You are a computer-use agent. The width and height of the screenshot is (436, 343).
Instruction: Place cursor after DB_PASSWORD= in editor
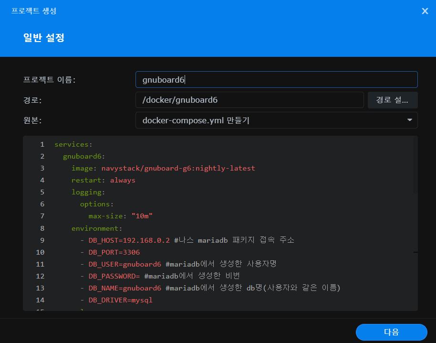[x=141, y=276]
